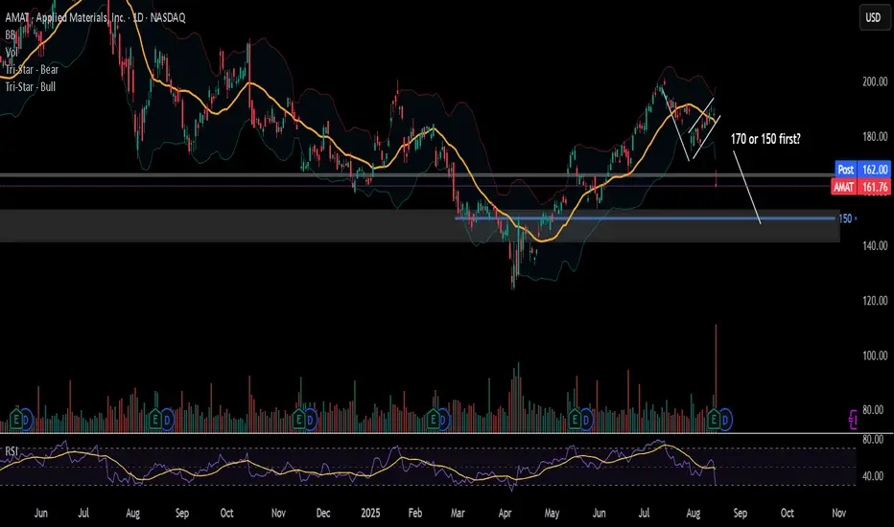Click the latest earnings E marker at right
The image size is (894, 527).
[x=714, y=421]
